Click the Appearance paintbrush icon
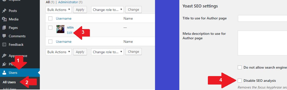Image resolution: width=287 pixels, height=90 pixels. coord(4,56)
